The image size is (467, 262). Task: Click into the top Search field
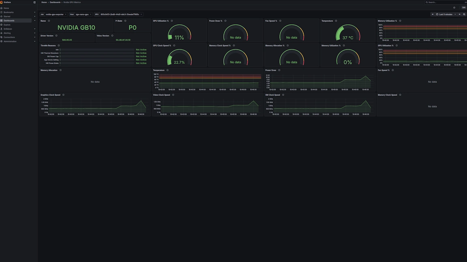click(x=445, y=2)
